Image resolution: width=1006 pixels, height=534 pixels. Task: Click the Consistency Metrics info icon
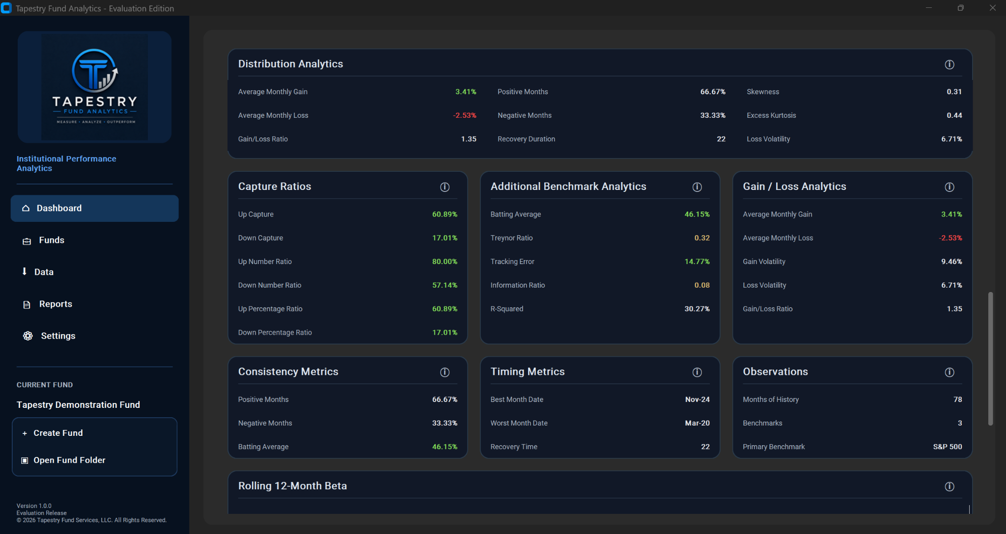point(445,372)
